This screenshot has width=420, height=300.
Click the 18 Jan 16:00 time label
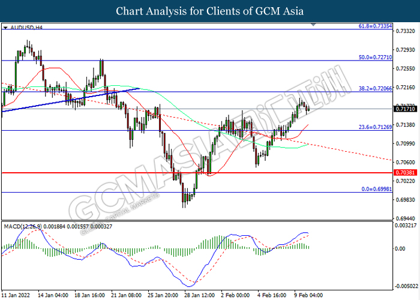point(89,295)
